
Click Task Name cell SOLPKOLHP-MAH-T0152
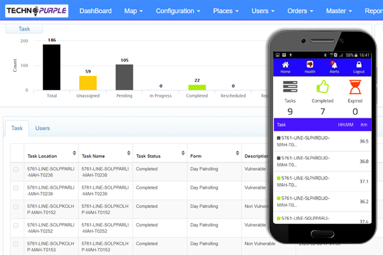[105, 209]
